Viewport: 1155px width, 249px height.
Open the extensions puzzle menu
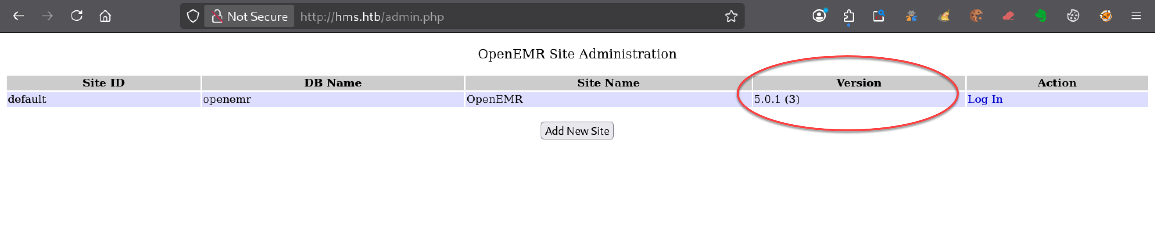pos(848,16)
